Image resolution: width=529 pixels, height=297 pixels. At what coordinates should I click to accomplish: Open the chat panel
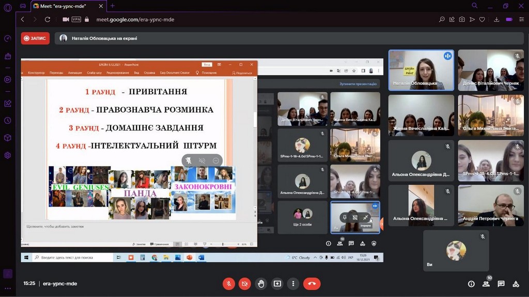501,284
